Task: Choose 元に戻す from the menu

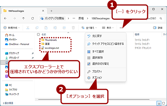Action: point(105,36)
